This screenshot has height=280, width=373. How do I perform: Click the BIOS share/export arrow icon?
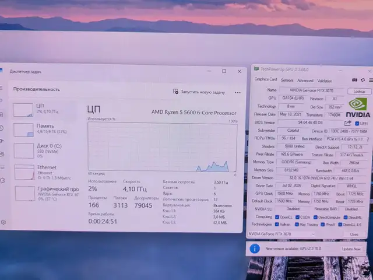tap(347, 123)
